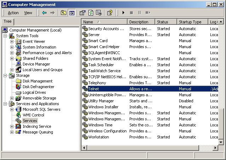The width and height of the screenshot is (226, 160).
Task: Click the WMI Control icon
Action: point(18,115)
